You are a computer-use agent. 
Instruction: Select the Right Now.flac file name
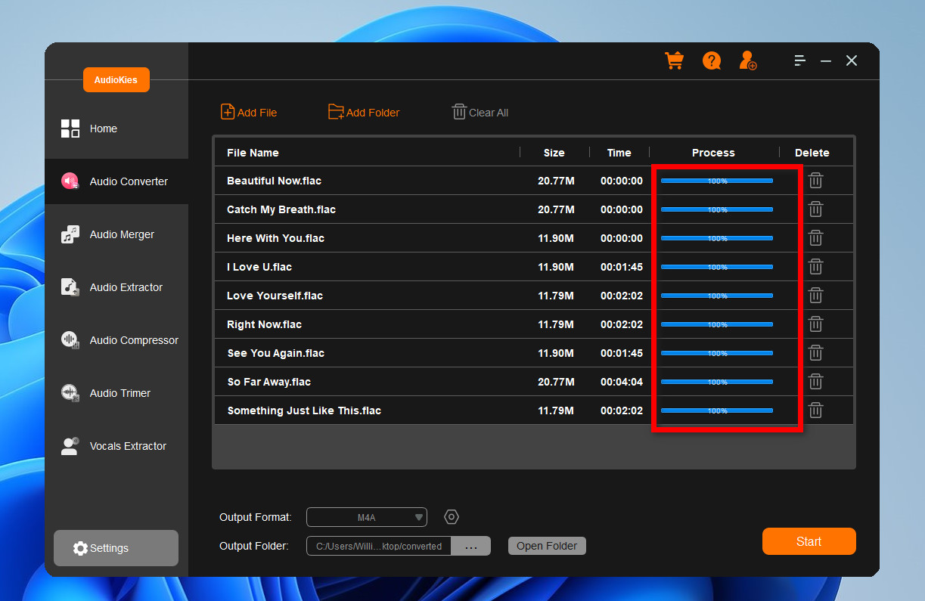[264, 324]
